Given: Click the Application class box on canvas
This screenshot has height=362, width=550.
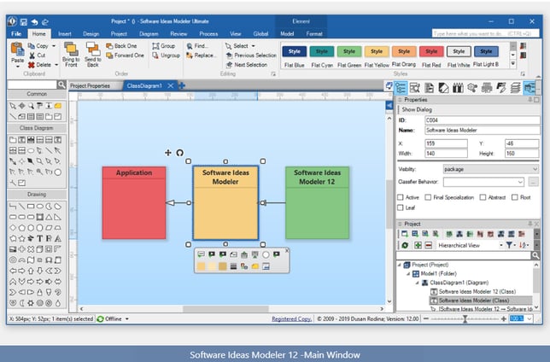Looking at the screenshot, I should tap(134, 202).
